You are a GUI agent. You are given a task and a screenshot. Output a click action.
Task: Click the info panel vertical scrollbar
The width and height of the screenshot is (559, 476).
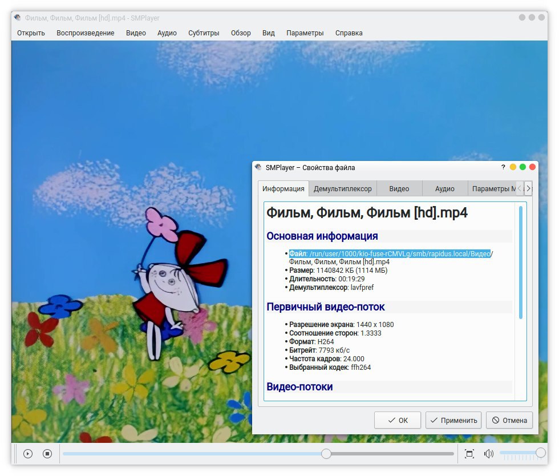tap(520, 263)
